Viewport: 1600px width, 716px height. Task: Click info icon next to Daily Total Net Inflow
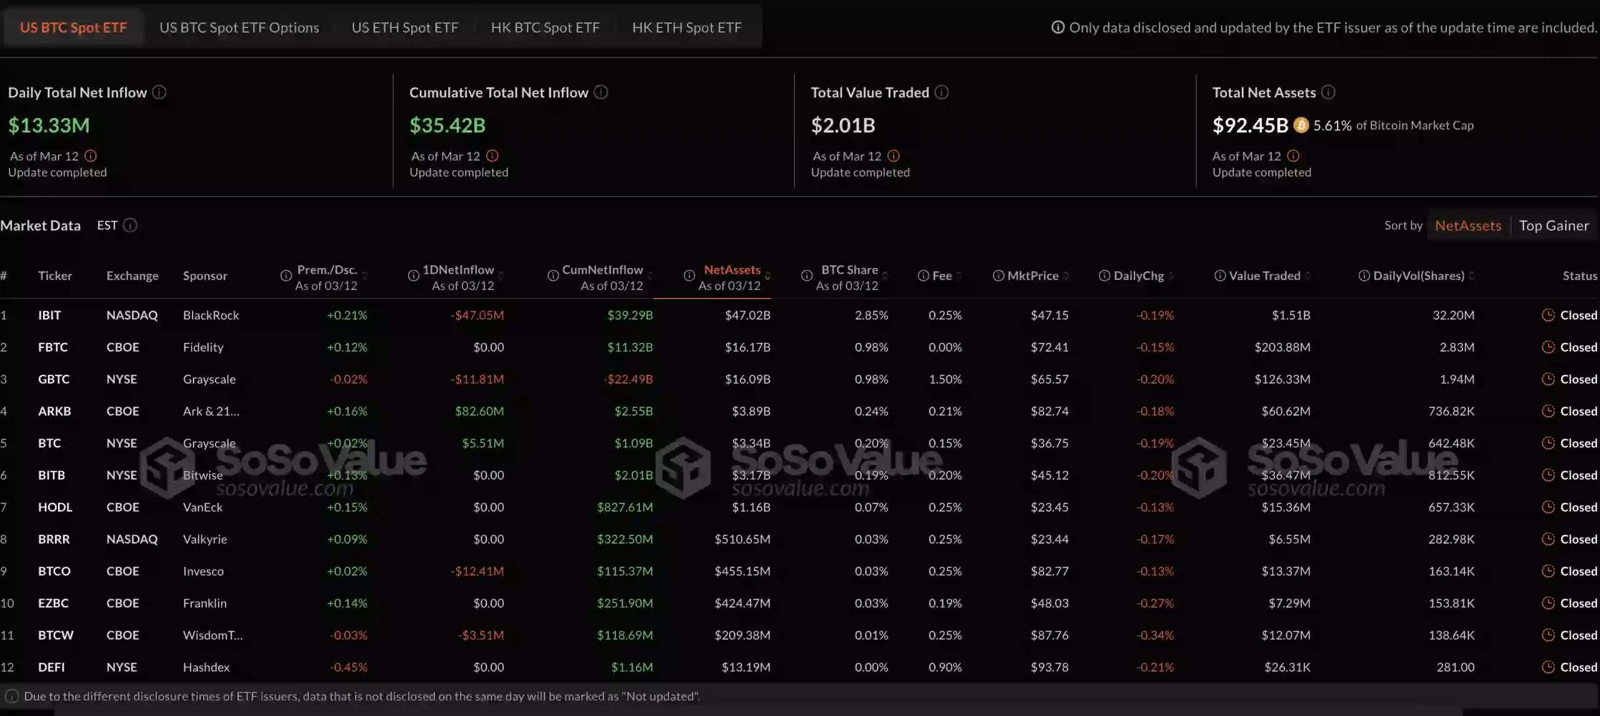click(159, 92)
